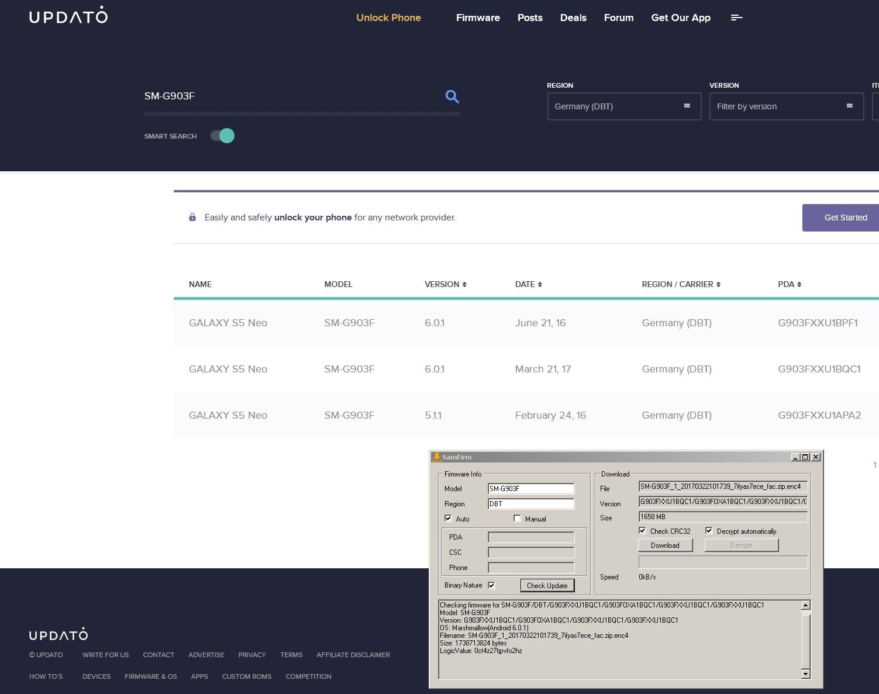Click the padlock icon beside unlock message
879x694 pixels.
(192, 217)
